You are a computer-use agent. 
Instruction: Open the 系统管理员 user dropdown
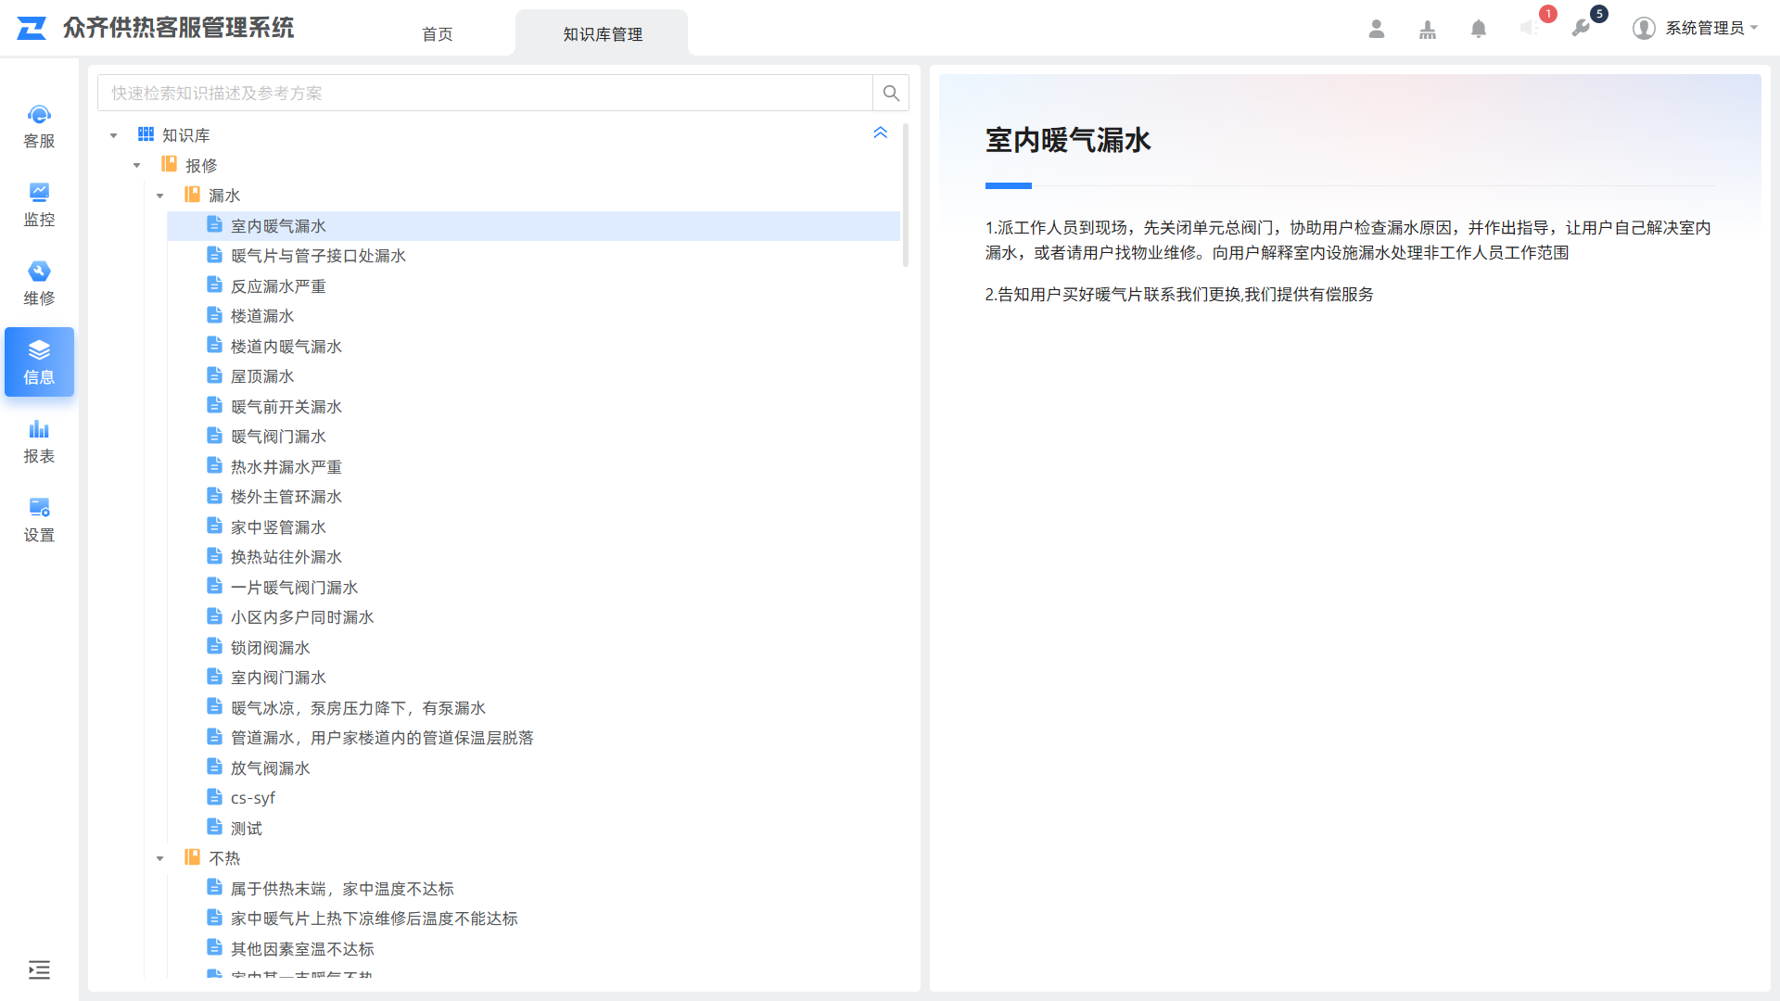pos(1696,29)
